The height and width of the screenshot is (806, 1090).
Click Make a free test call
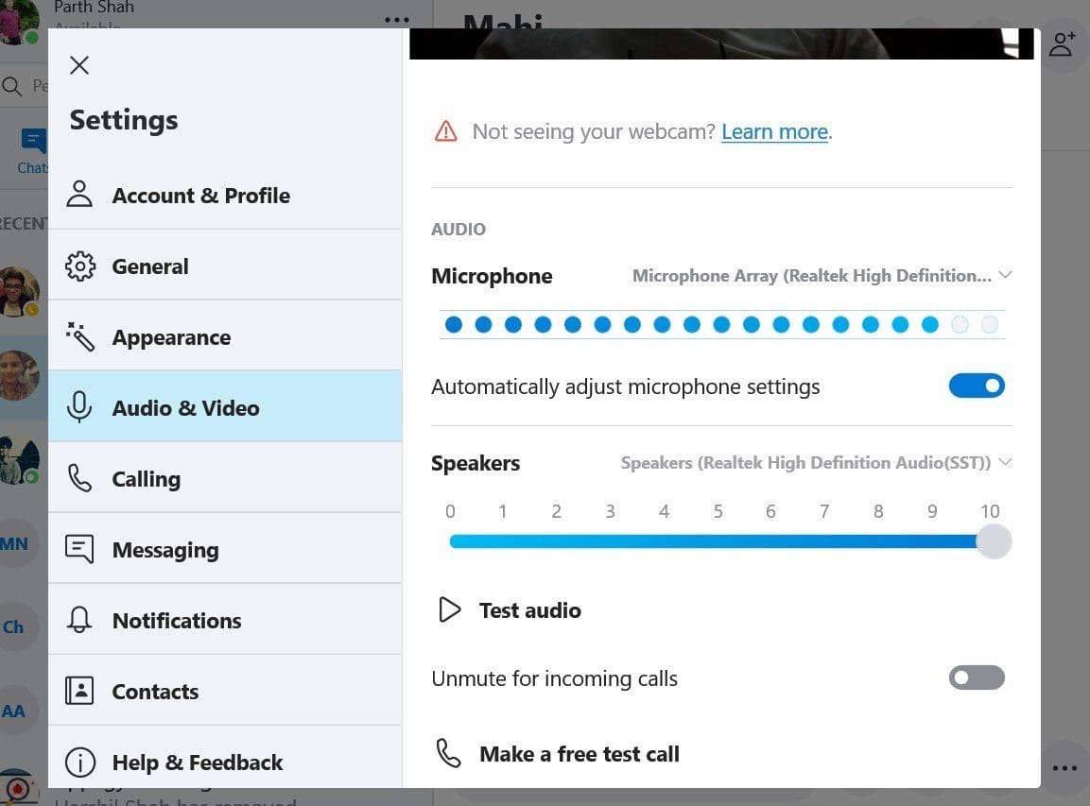pos(580,754)
